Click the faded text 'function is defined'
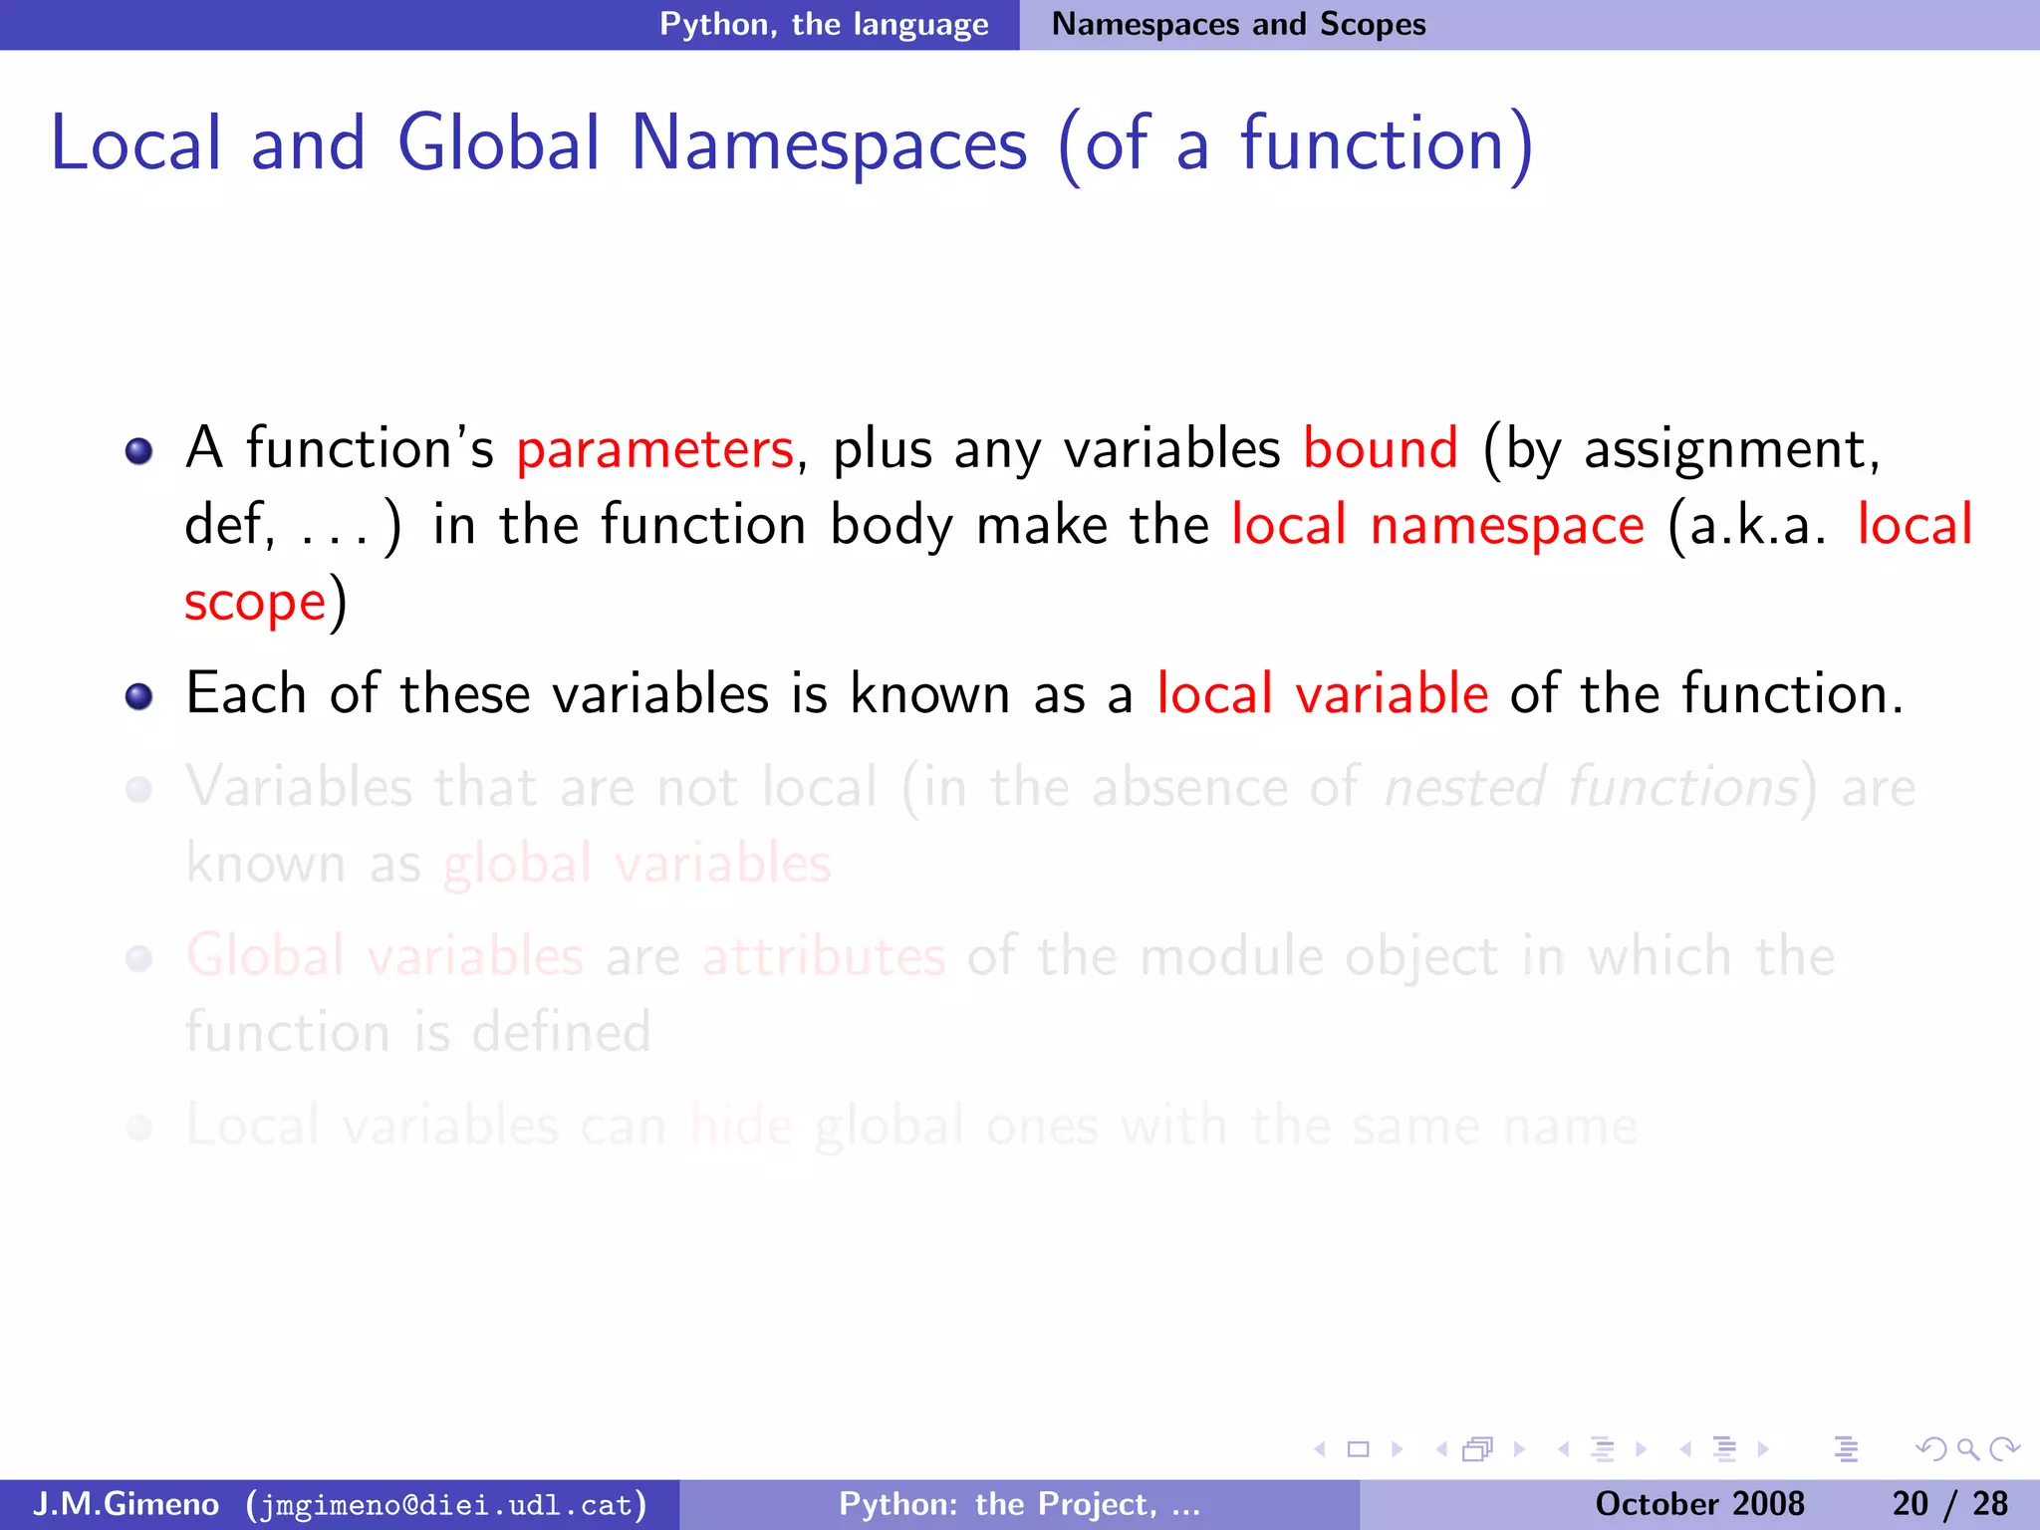Screen dimensions: 2040x1530 (x=418, y=1031)
